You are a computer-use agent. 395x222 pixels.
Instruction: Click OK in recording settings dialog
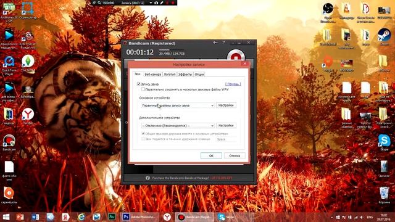211,156
